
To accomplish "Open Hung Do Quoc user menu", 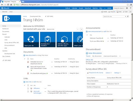I will pyautogui.click(x=119, y=8).
